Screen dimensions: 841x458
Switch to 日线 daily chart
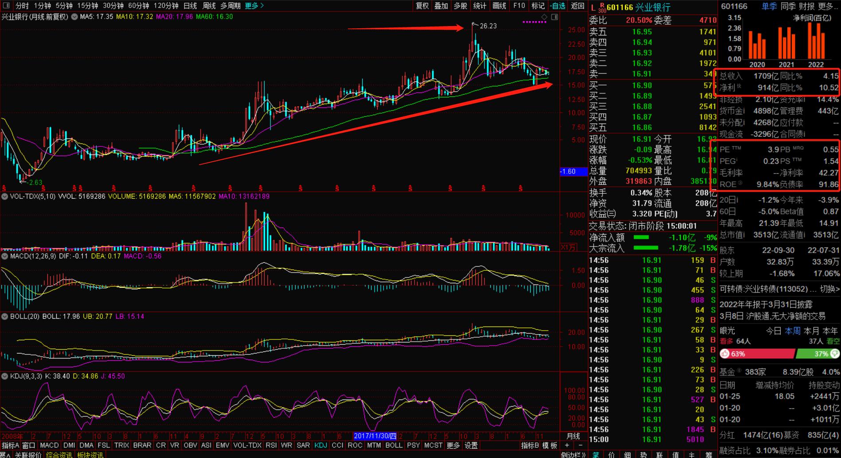click(x=190, y=6)
